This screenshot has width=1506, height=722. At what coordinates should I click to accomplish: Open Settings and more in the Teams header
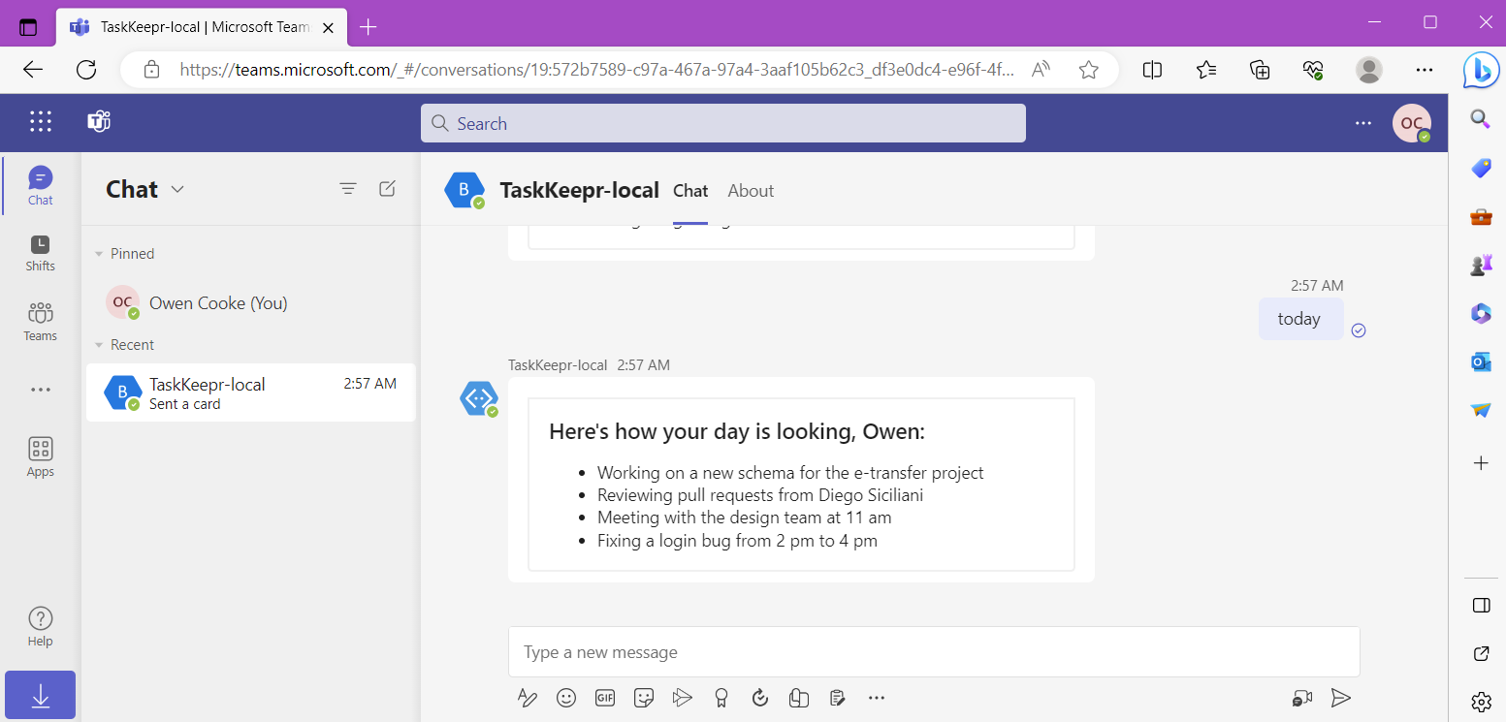point(1362,123)
